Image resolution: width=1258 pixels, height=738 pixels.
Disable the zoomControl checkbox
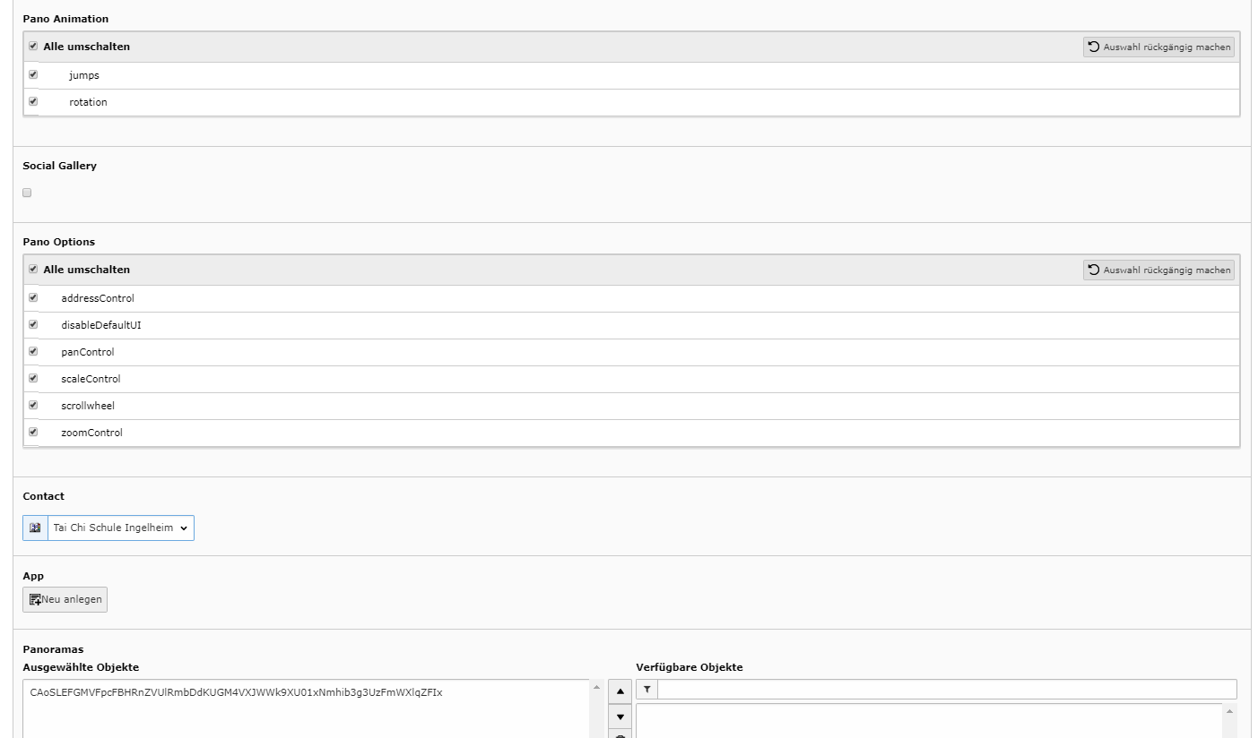point(33,432)
